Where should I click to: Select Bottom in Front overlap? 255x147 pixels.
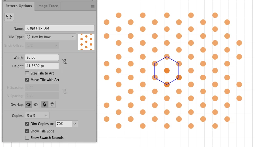pyautogui.click(x=52, y=105)
